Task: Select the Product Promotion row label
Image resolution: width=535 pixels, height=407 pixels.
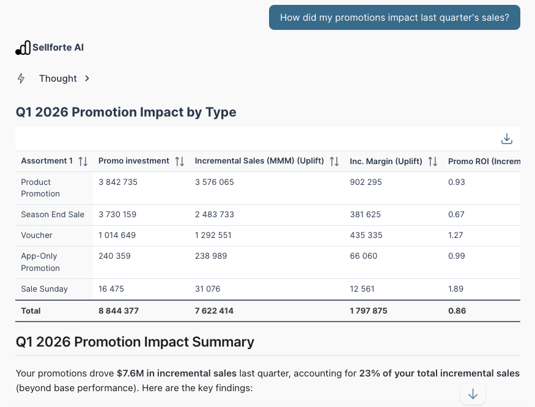Action: [40, 188]
